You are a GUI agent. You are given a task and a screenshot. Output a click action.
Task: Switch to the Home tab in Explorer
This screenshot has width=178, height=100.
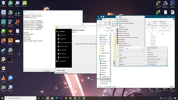pyautogui.click(x=105, y=19)
